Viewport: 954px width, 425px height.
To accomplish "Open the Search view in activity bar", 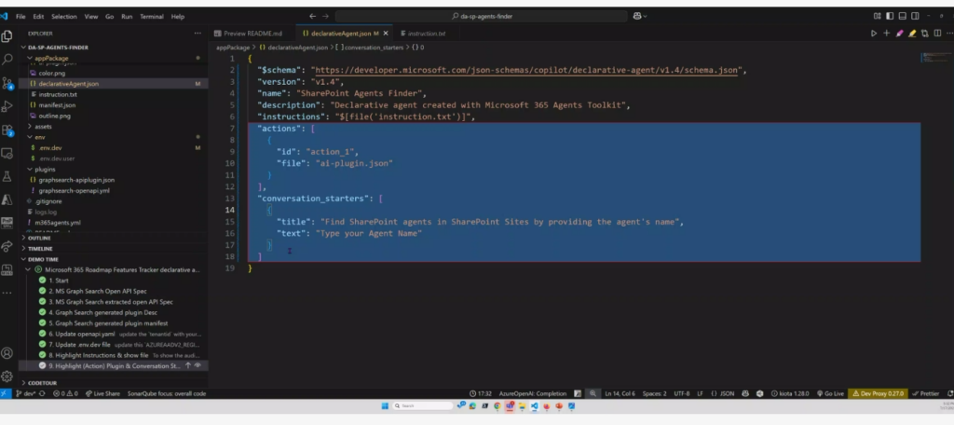I will point(7,60).
